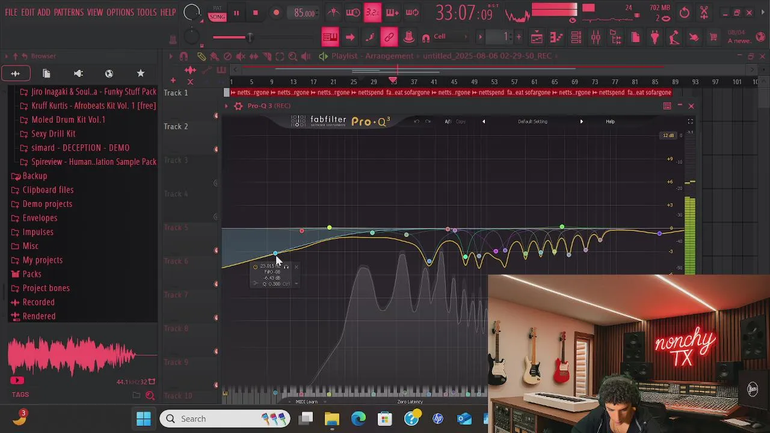Select the playlist Mute tool

(x=241, y=56)
